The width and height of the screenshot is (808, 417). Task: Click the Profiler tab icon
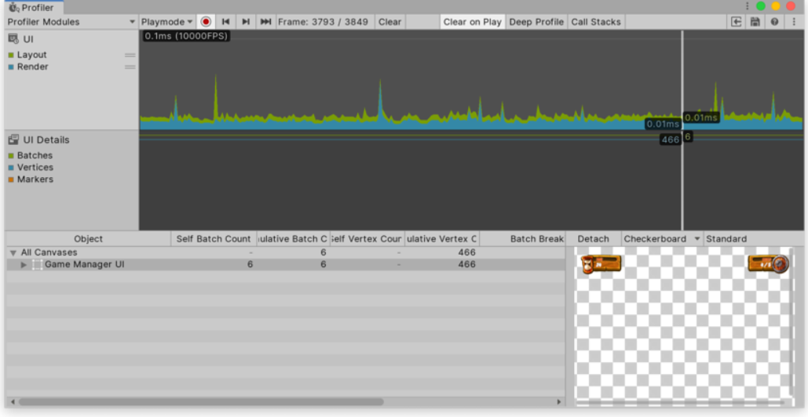14,7
